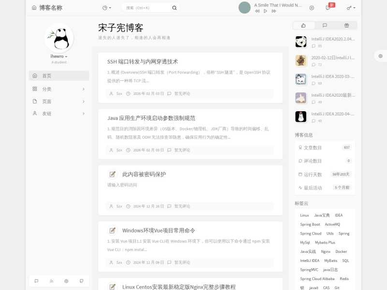
Task: Expand the 页面 menu chevron
Action: click(x=83, y=101)
